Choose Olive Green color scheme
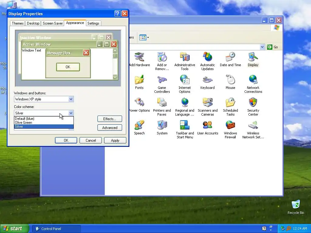 (44, 123)
